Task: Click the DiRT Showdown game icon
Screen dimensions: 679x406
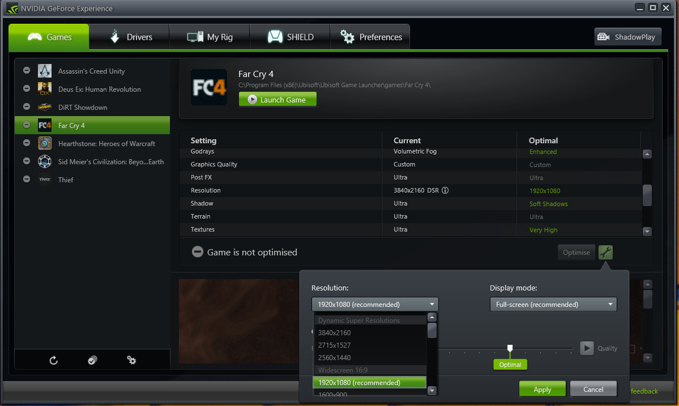Action: (x=45, y=108)
